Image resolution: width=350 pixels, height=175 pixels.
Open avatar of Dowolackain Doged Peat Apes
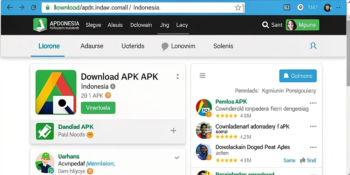coord(204,152)
